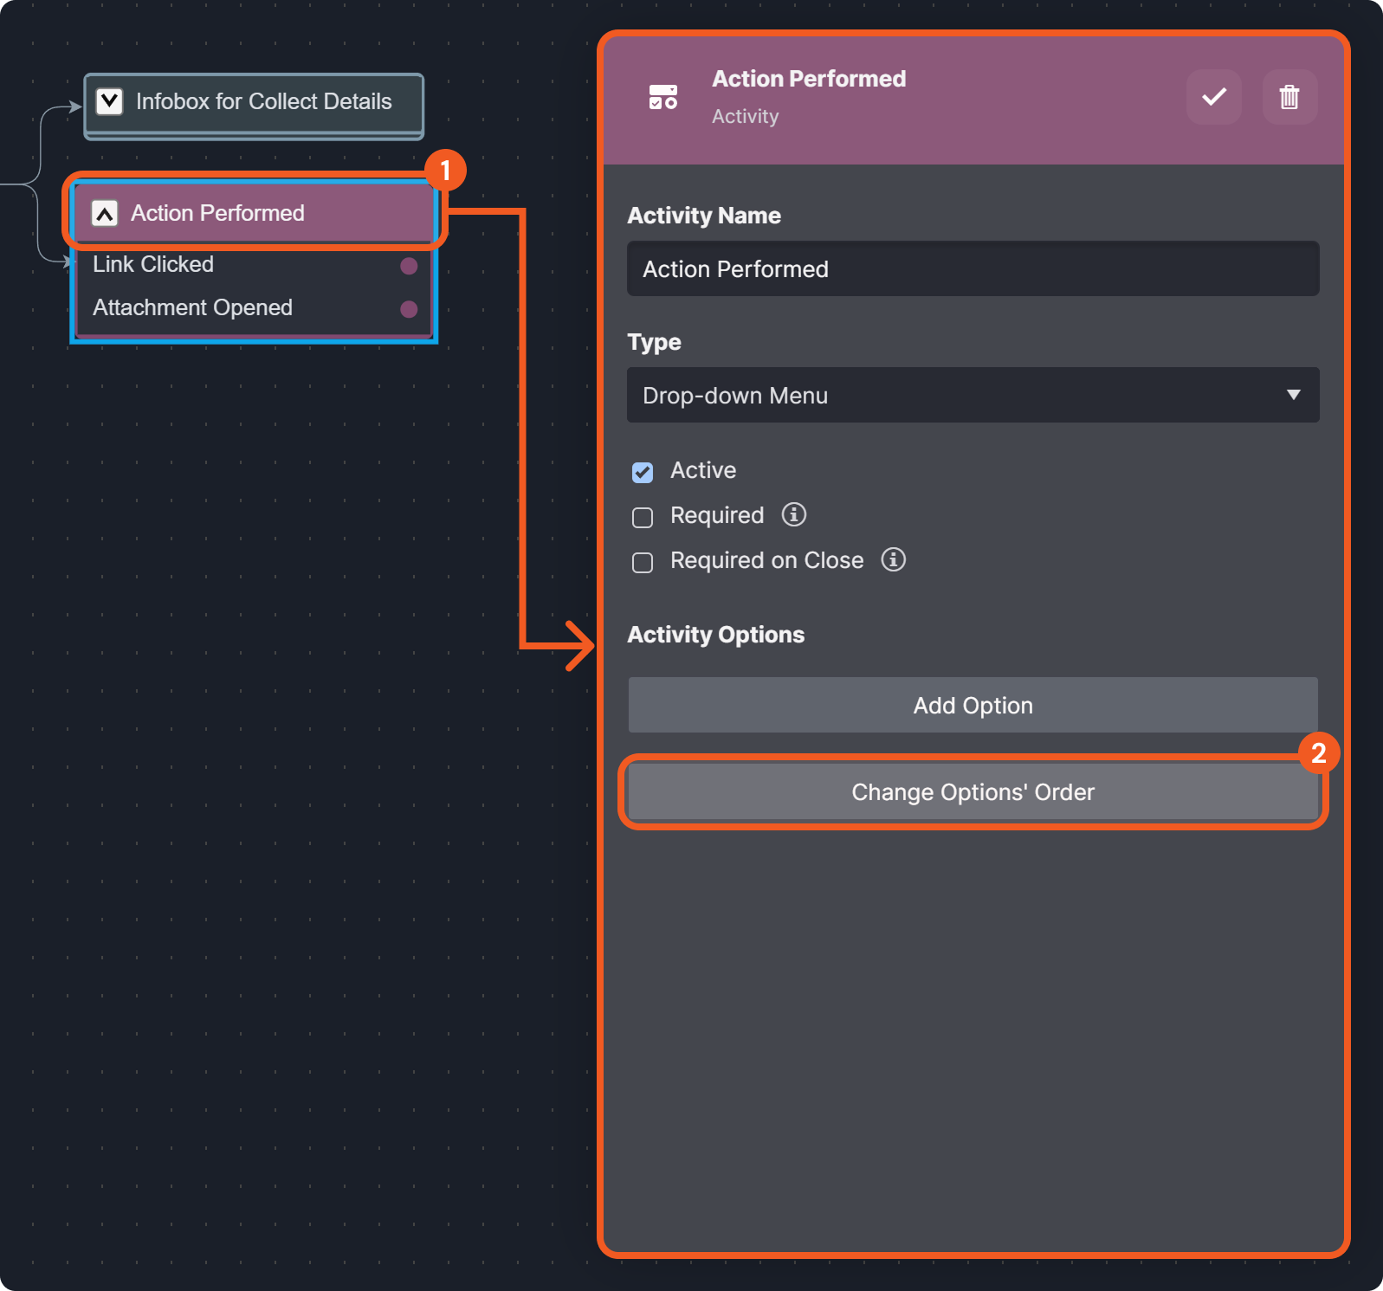Select the Action Performed node title

217,214
